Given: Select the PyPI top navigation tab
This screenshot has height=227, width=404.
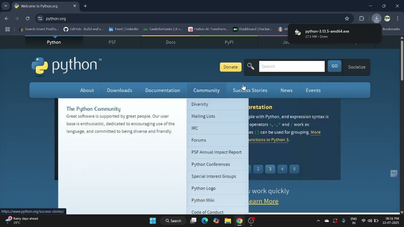Looking at the screenshot, I should (229, 42).
